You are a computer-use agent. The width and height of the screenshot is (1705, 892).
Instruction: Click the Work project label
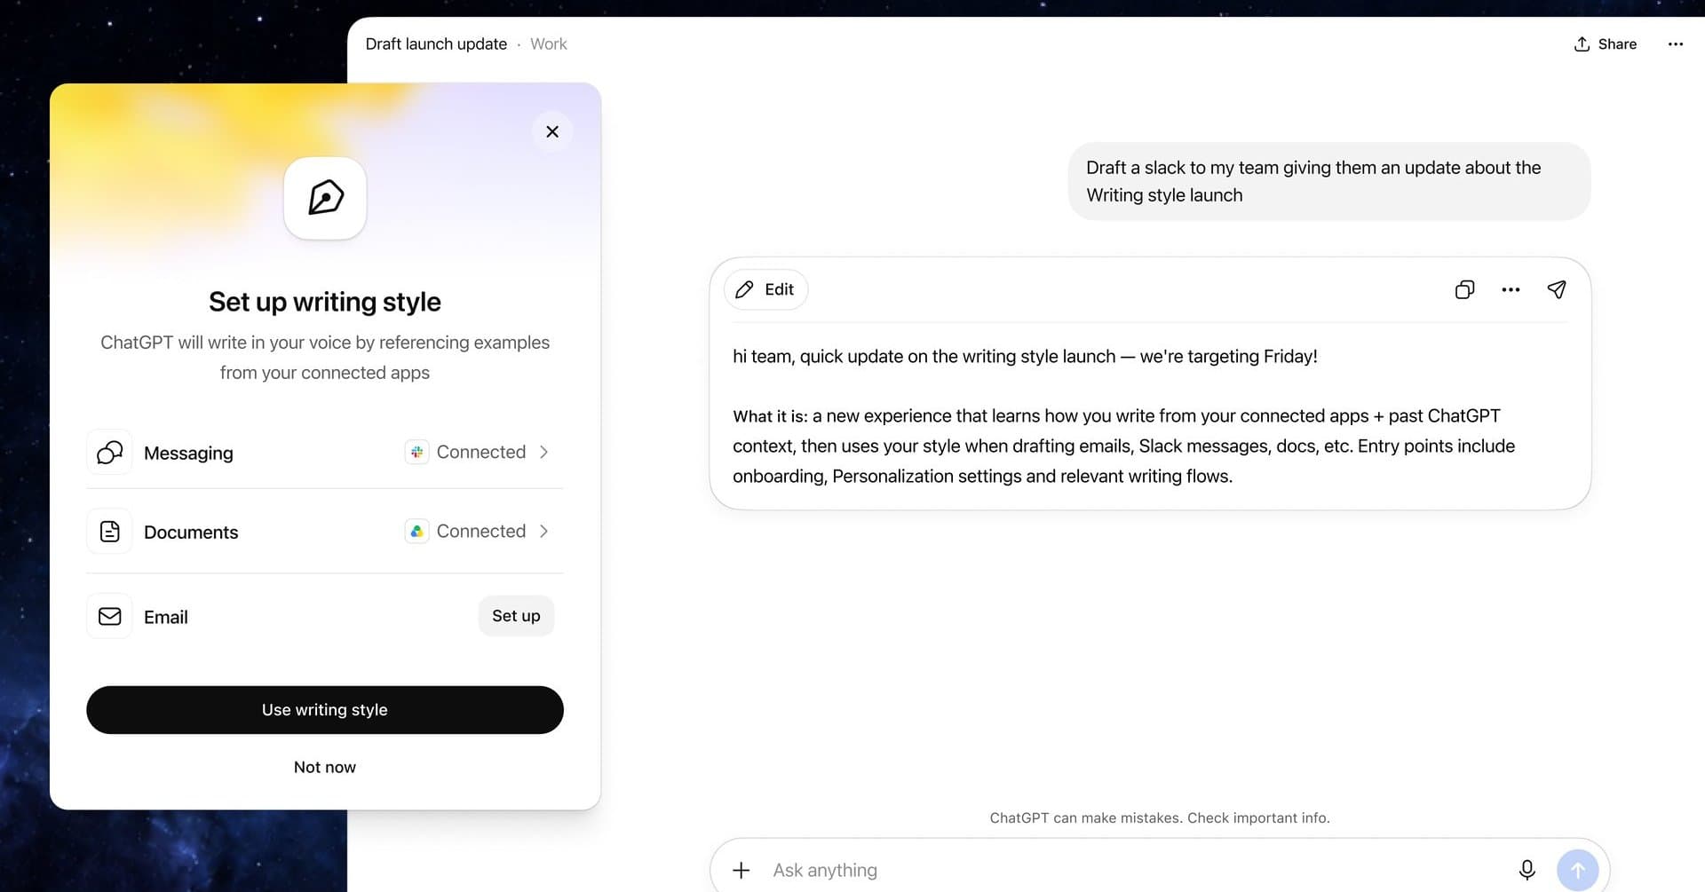tap(548, 43)
